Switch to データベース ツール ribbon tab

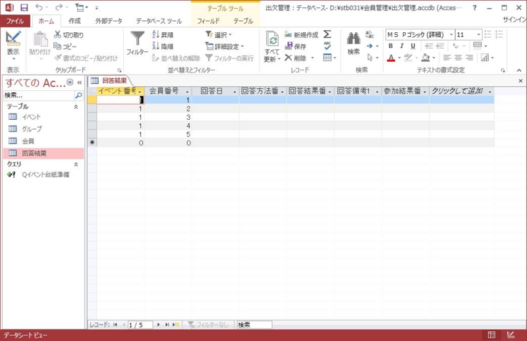[159, 21]
